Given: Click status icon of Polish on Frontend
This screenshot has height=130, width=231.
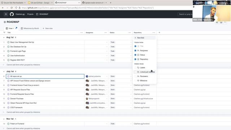Looking at the screenshot, I should pos(8,123).
